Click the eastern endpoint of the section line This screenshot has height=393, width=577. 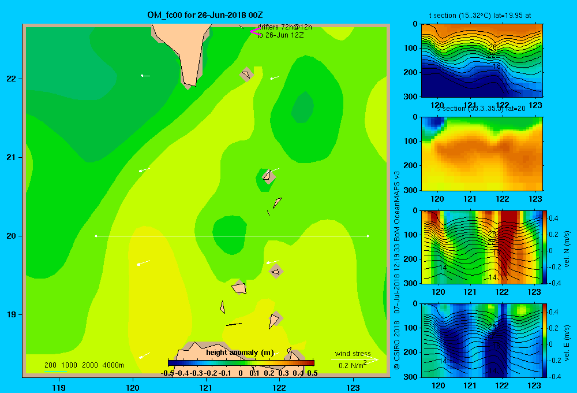point(368,236)
